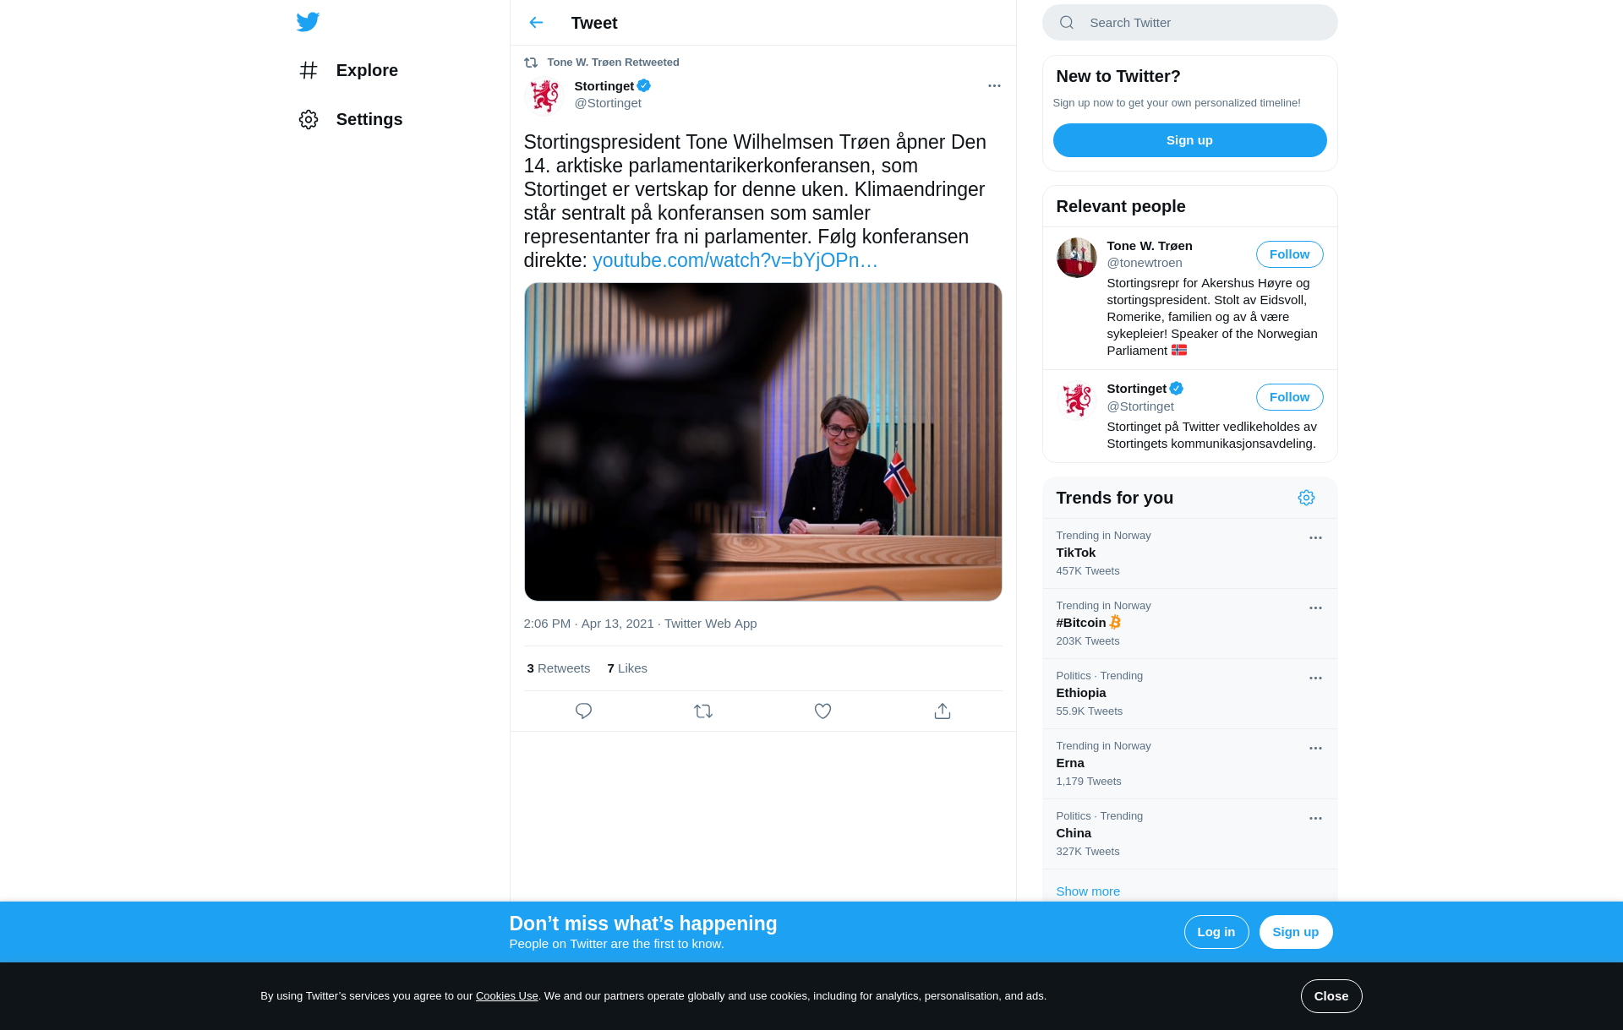Open more options for TikTok trend
Image resolution: width=1623 pixels, height=1030 pixels.
coord(1315,538)
